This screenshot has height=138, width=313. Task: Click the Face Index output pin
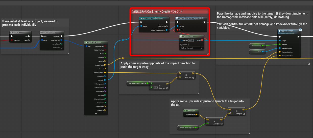click(105, 103)
